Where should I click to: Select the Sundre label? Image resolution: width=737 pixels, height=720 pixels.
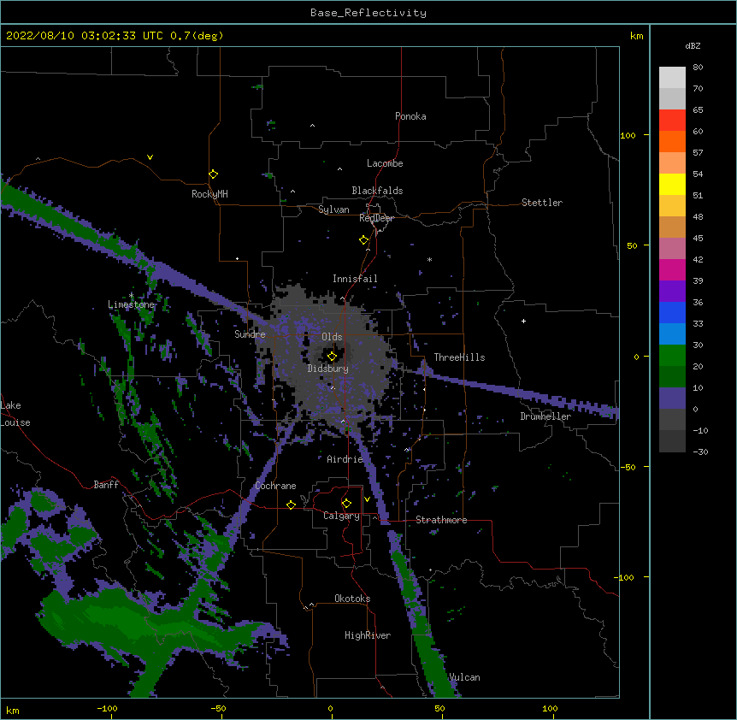click(x=250, y=334)
